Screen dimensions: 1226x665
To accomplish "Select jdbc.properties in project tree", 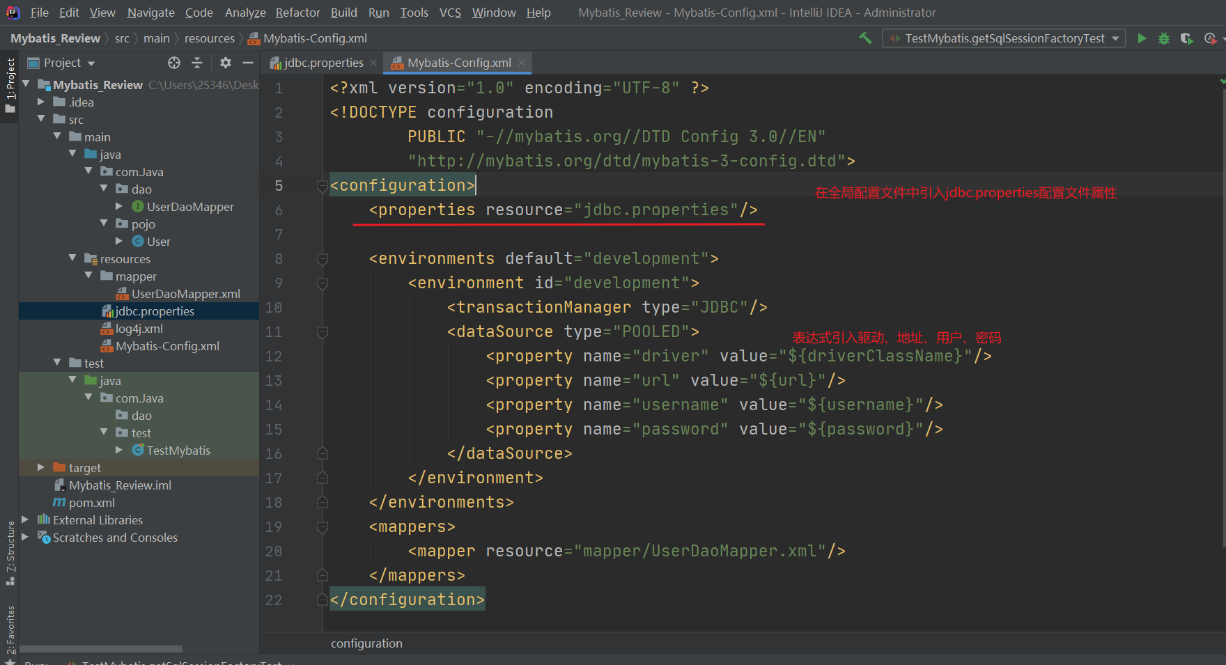I will pos(155,311).
